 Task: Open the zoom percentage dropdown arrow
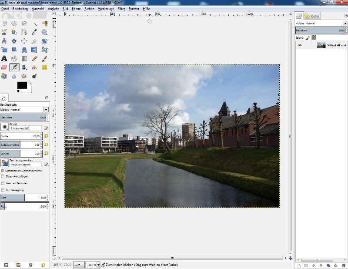click(99, 265)
